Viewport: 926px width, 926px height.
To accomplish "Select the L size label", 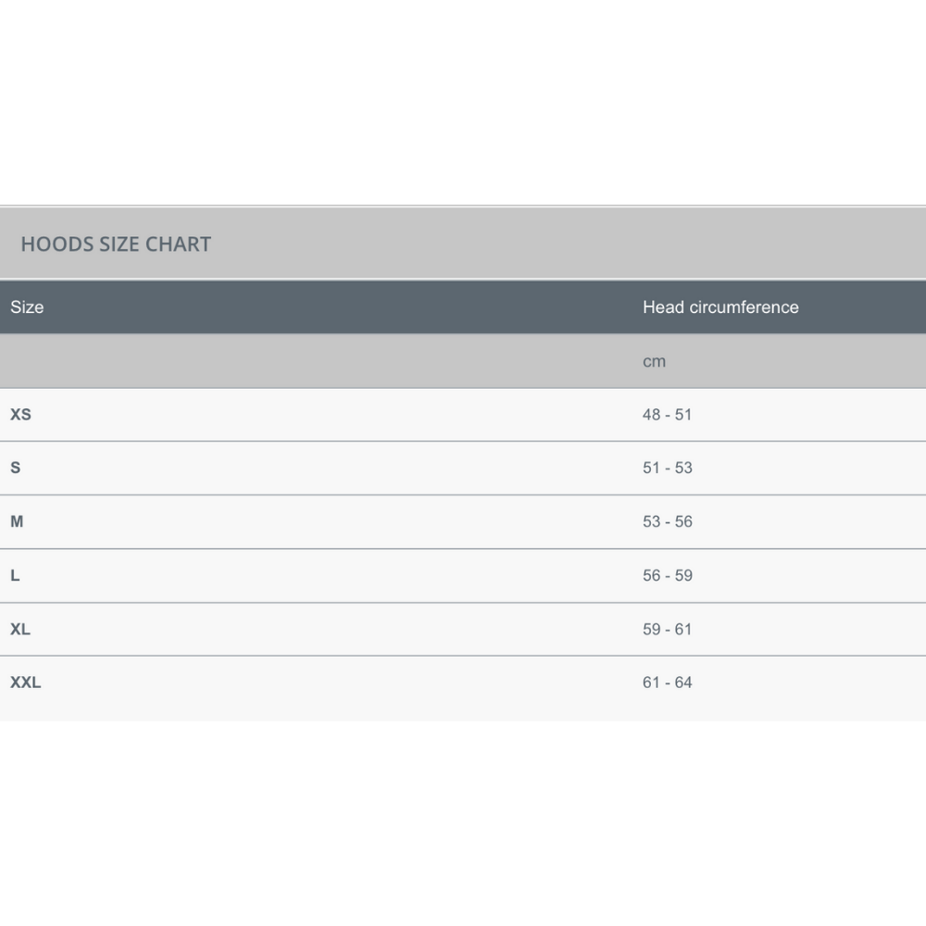I will [x=15, y=575].
